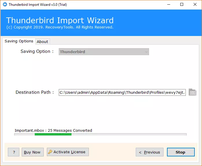The height and width of the screenshot is (166, 202).
Task: Click the Saving Option label
Action: (x=37, y=51)
